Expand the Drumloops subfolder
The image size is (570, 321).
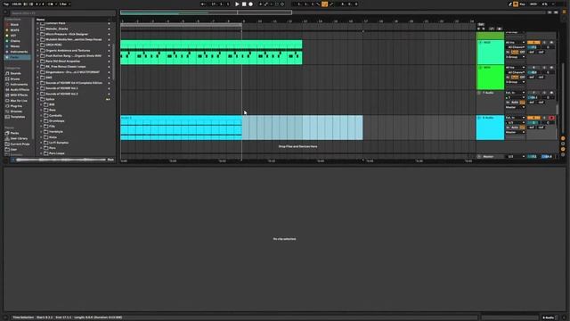pos(42,121)
